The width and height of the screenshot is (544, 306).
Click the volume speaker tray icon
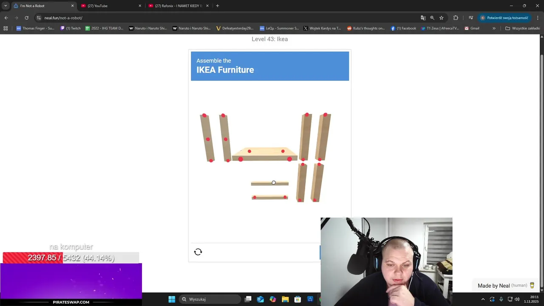[x=517, y=299]
